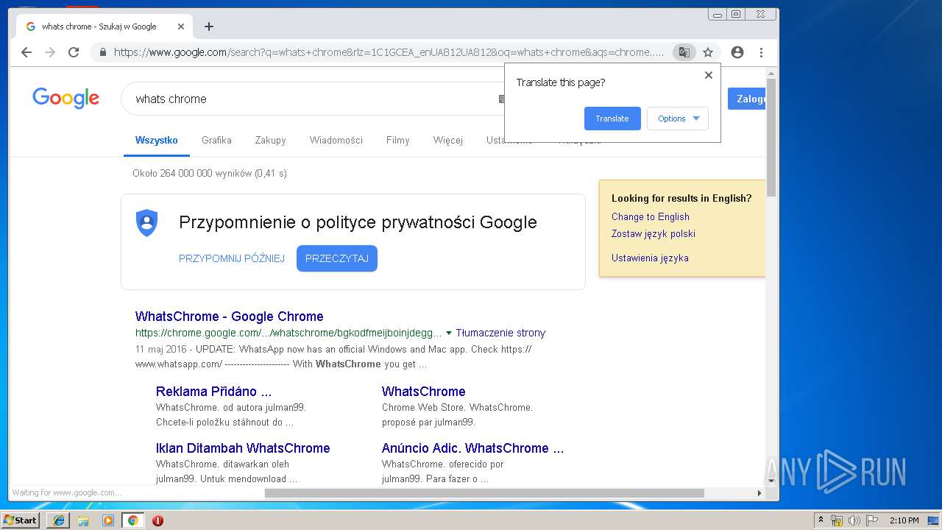Open the Filmy tab
942x530 pixels.
(397, 140)
